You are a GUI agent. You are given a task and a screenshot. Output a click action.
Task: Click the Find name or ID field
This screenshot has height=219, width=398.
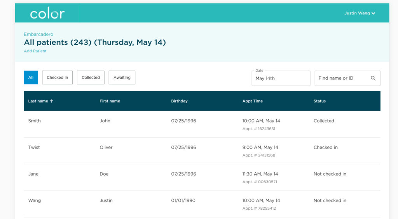347,78
